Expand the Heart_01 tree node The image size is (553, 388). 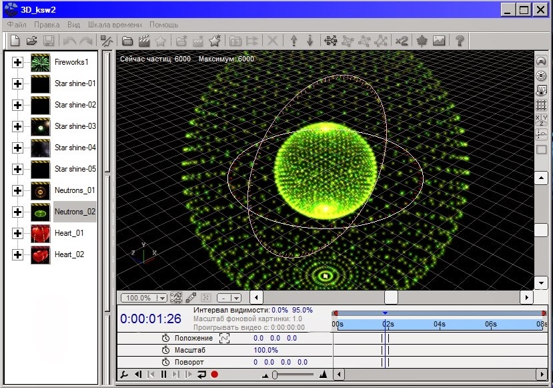click(x=17, y=233)
